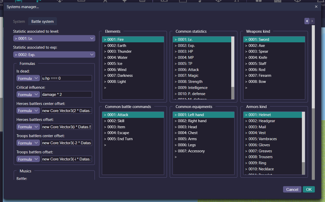Select '0007: Accessory' equipment
This screenshot has width=325, height=202.
click(204, 151)
